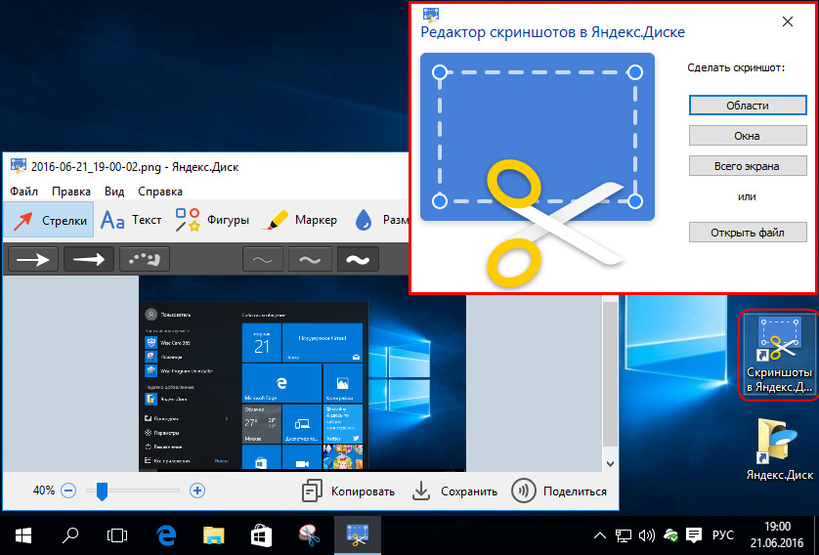The image size is (819, 555).
Task: Open the Файл menu
Action: (x=23, y=192)
